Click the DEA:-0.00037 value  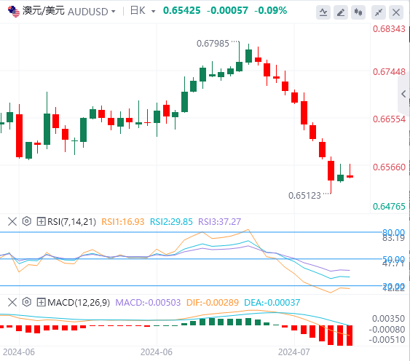pyautogui.click(x=272, y=303)
